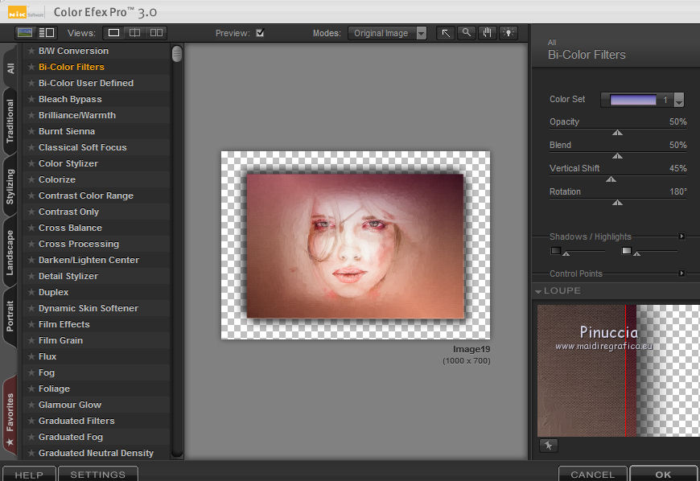Expand the Control Points section
This screenshot has height=481, width=700.
click(x=681, y=273)
